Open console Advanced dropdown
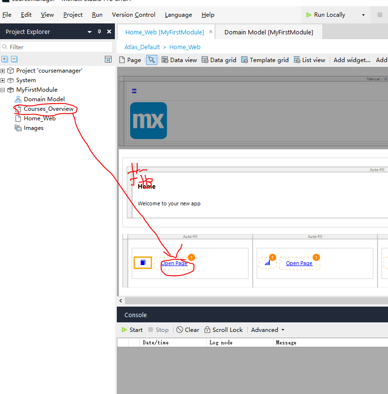This screenshot has width=388, height=394. pos(267,330)
